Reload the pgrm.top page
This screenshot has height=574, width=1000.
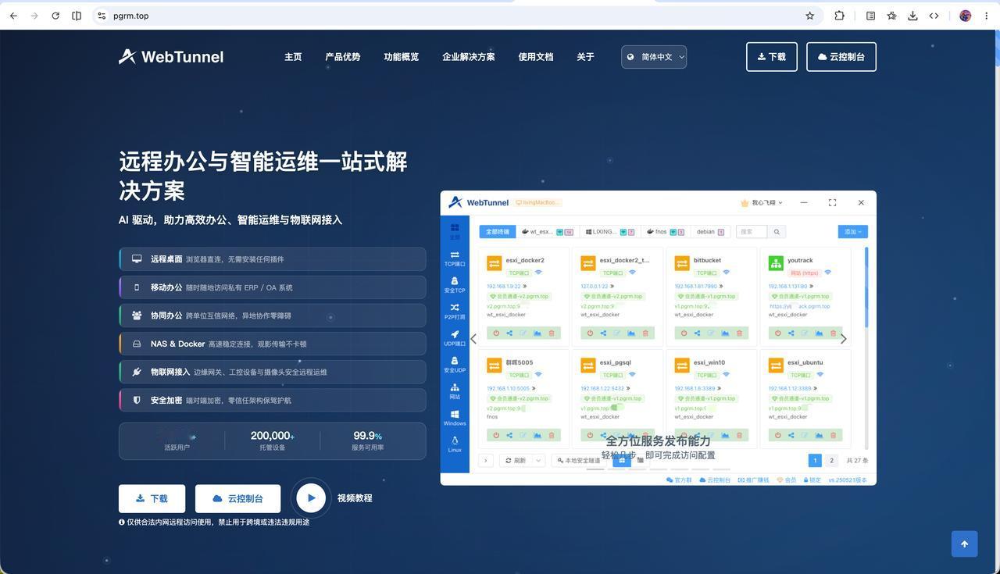click(55, 16)
